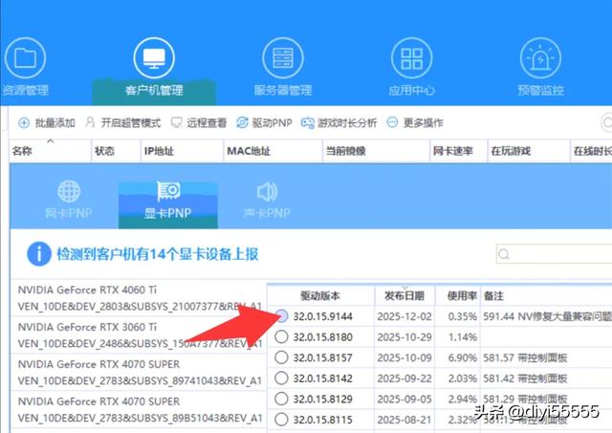
Task: Open the 资源管理 folder icon
Action: pyautogui.click(x=26, y=58)
